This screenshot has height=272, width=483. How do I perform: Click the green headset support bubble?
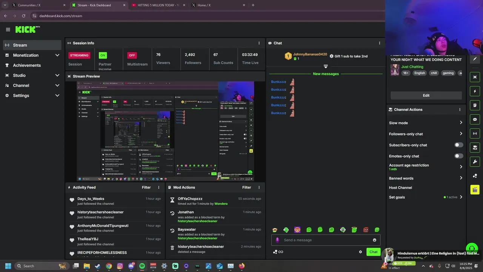(x=472, y=249)
